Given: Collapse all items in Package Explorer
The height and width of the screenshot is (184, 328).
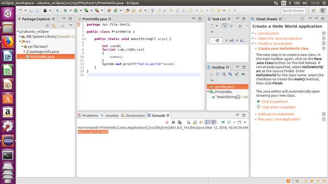Looking at the screenshot, I should coord(48,26).
